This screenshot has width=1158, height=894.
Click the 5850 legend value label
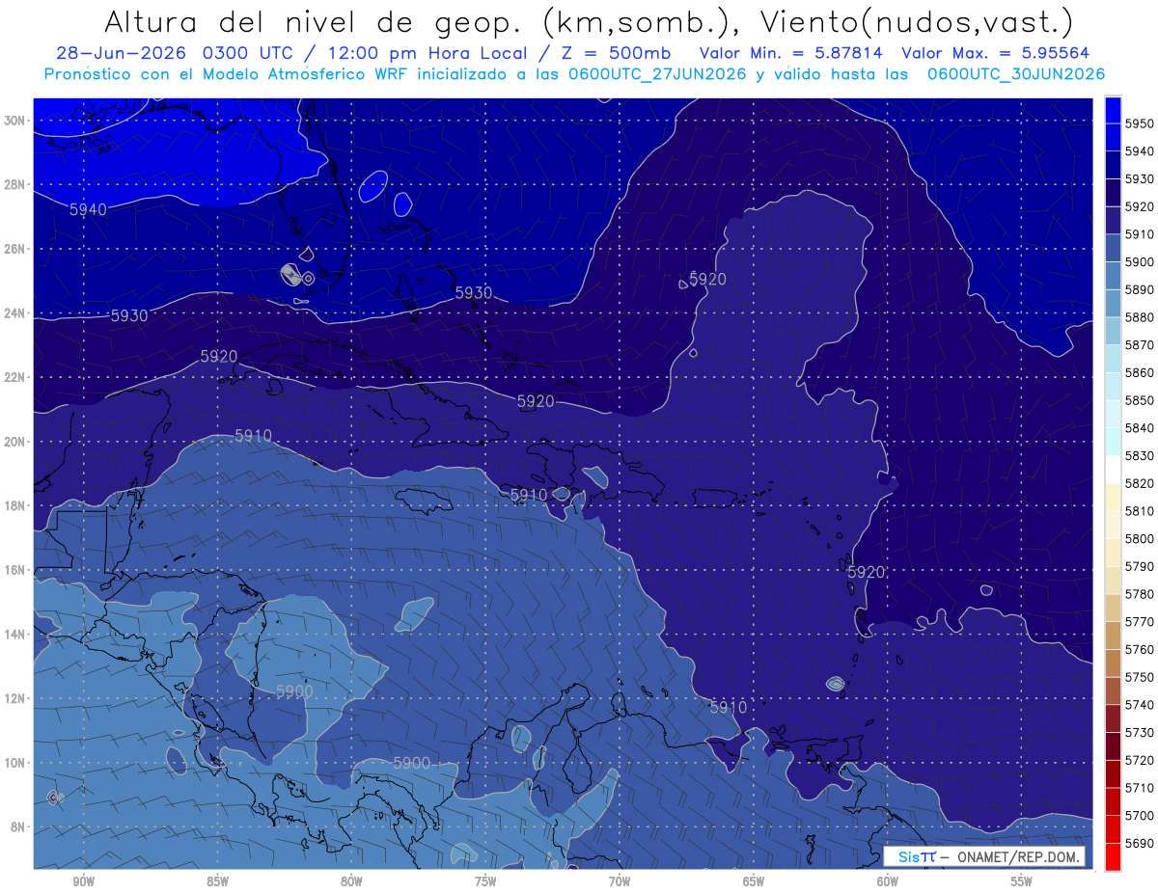pos(1140,400)
